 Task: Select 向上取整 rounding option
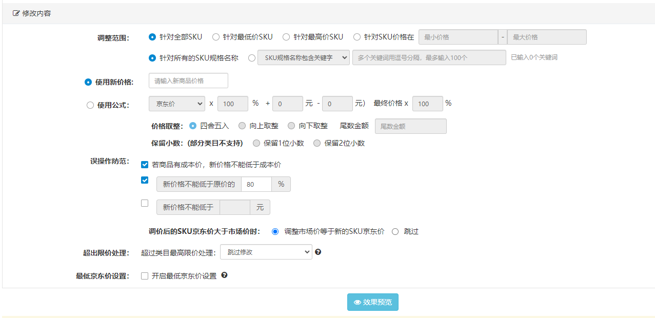[242, 126]
